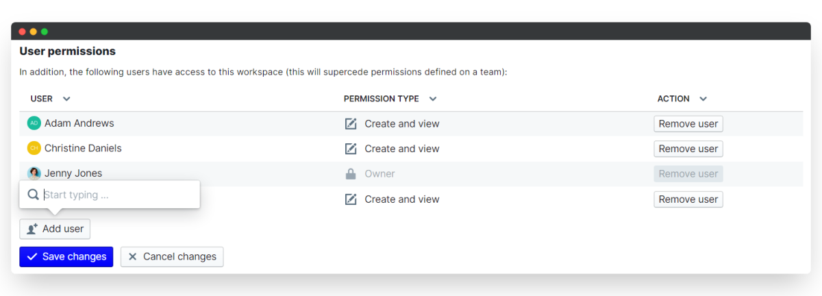This screenshot has height=296, width=822.
Task: Open the ACTION column chevron
Action: click(x=703, y=99)
